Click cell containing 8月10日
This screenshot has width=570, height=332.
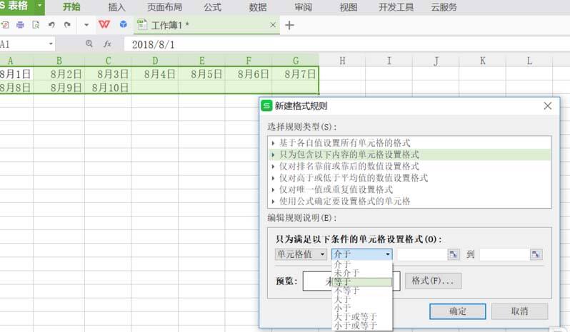pyautogui.click(x=108, y=88)
